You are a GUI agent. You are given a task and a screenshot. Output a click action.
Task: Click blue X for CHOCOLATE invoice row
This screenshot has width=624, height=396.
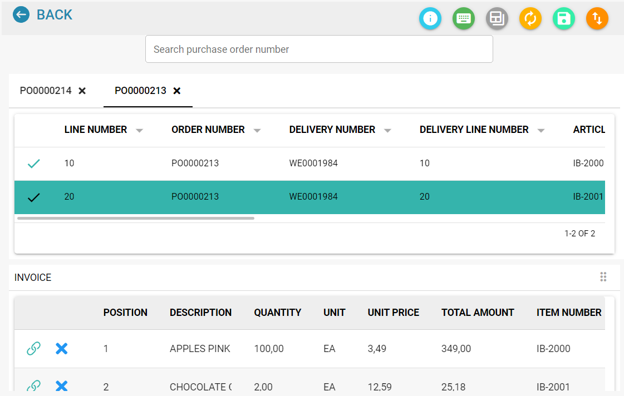pyautogui.click(x=62, y=385)
